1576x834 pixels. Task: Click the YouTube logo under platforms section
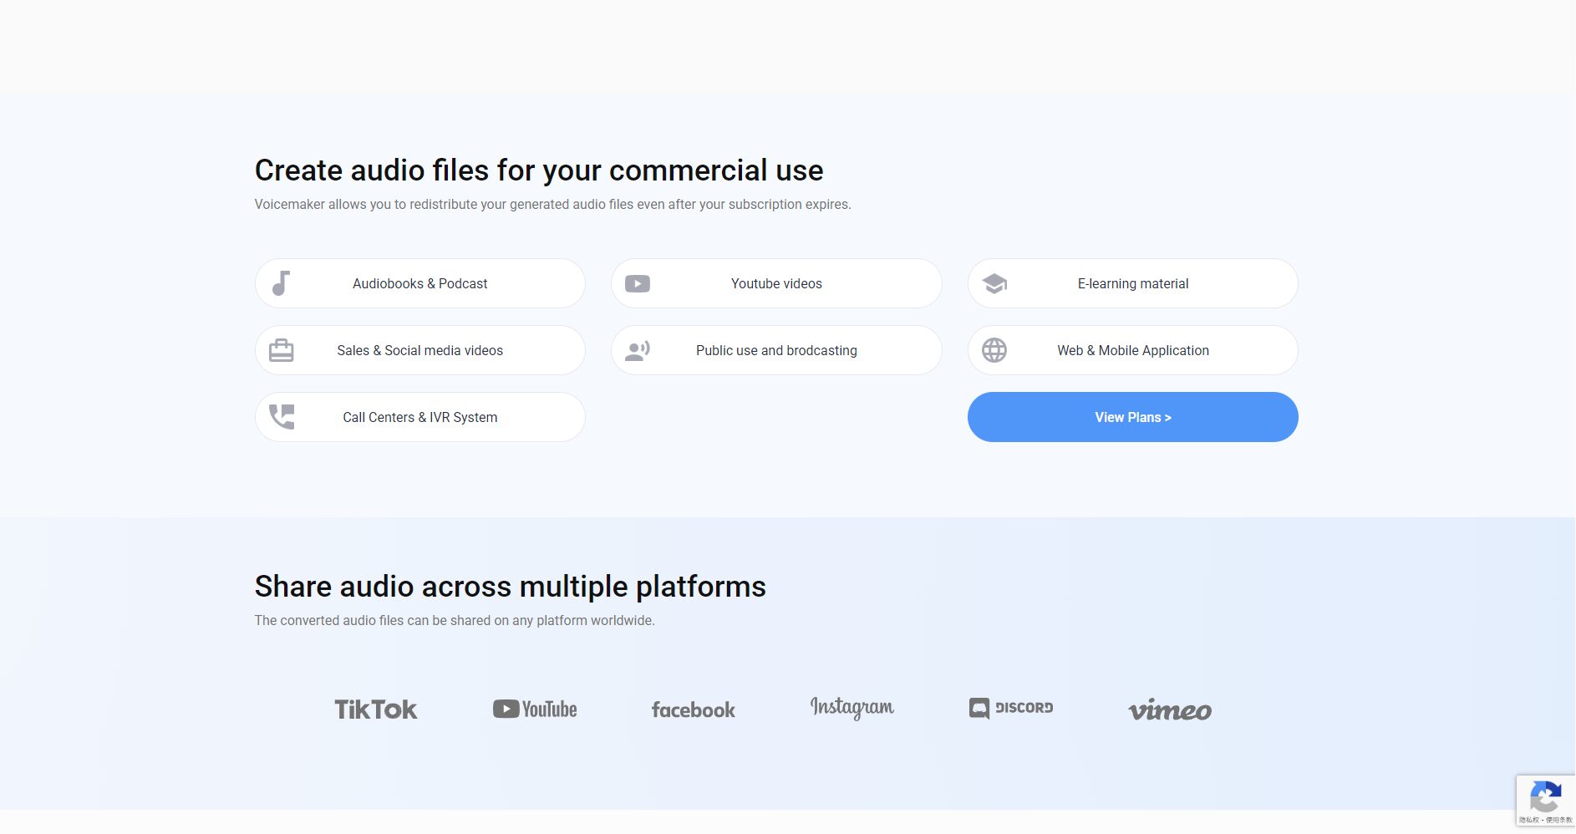point(534,709)
